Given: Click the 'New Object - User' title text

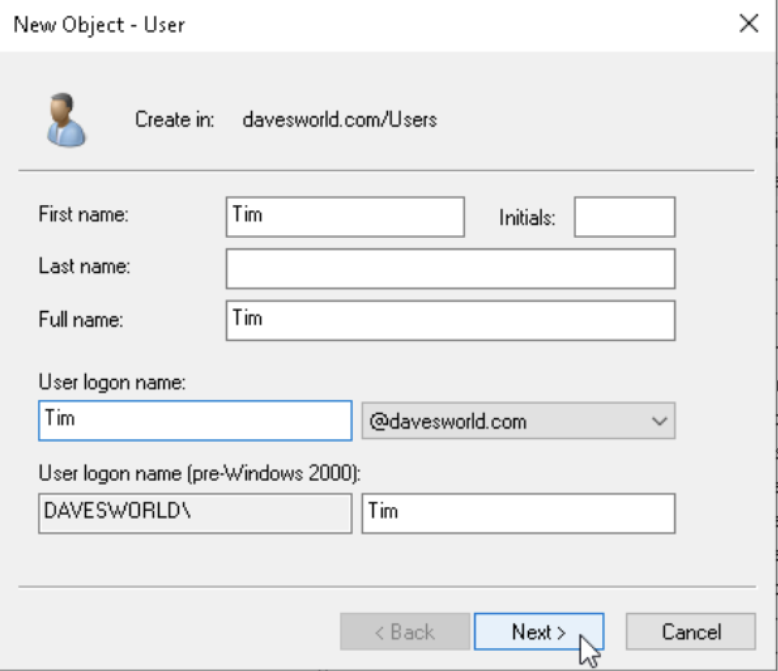Looking at the screenshot, I should [x=99, y=25].
